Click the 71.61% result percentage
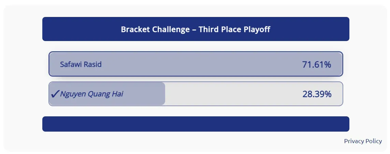The height and width of the screenshot is (154, 390). [317, 64]
